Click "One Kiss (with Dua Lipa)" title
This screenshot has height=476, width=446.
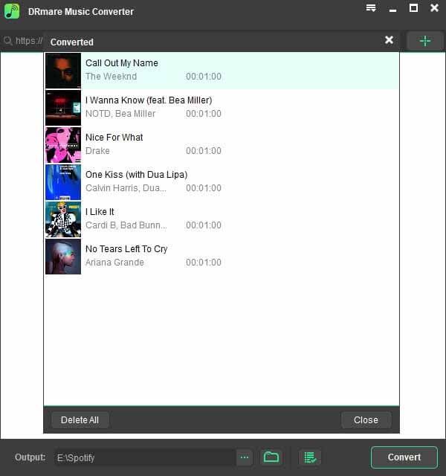(x=137, y=175)
